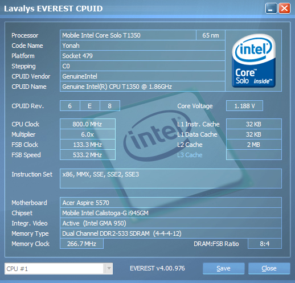Image resolution: width=295 pixels, height=283 pixels.
Task: Click the L3 Cache label
Action: click(x=190, y=155)
